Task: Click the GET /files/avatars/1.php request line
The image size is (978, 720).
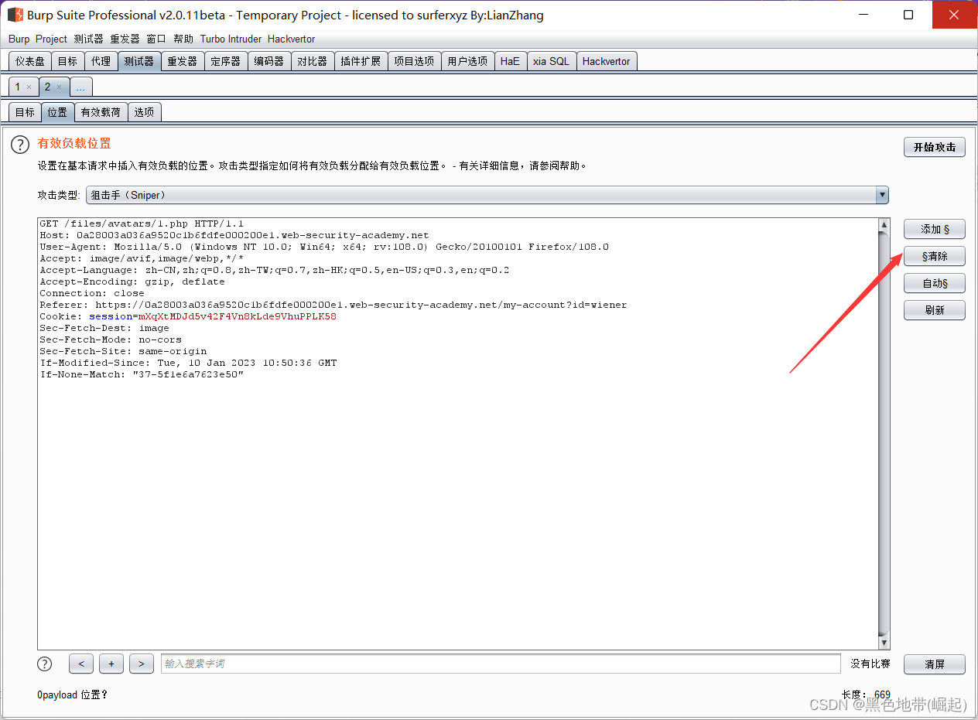Action: click(142, 224)
